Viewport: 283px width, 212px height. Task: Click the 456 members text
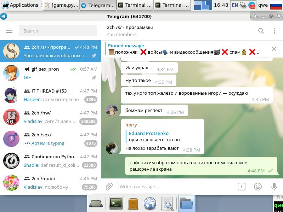pos(121,34)
